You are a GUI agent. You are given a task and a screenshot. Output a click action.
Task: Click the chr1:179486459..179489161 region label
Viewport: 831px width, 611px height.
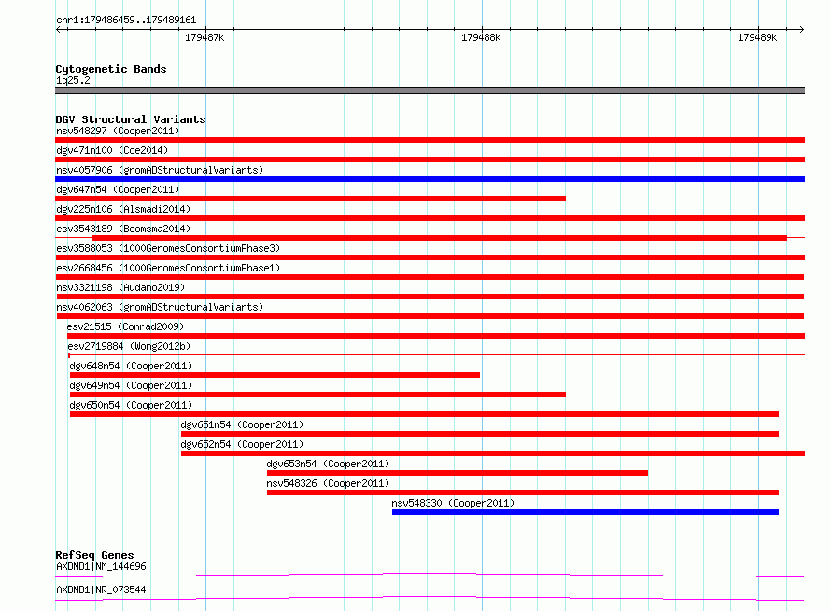coord(126,20)
